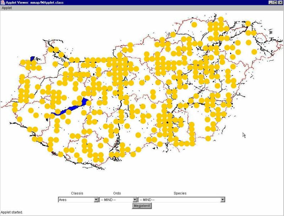Click the Ordo label

(x=117, y=193)
